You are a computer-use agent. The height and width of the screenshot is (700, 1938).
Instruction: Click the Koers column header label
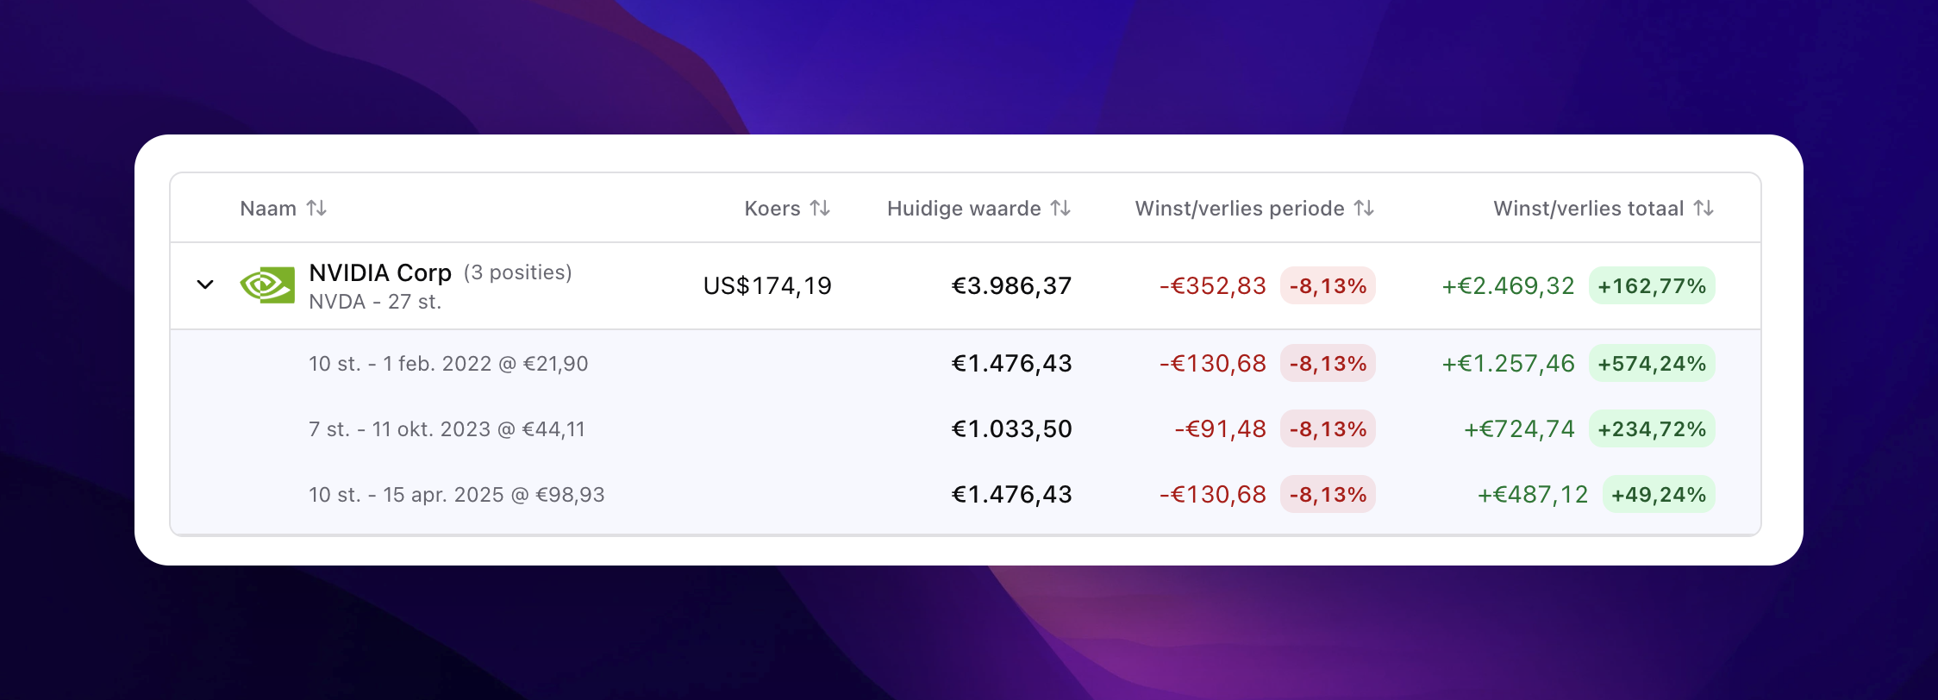(x=772, y=209)
